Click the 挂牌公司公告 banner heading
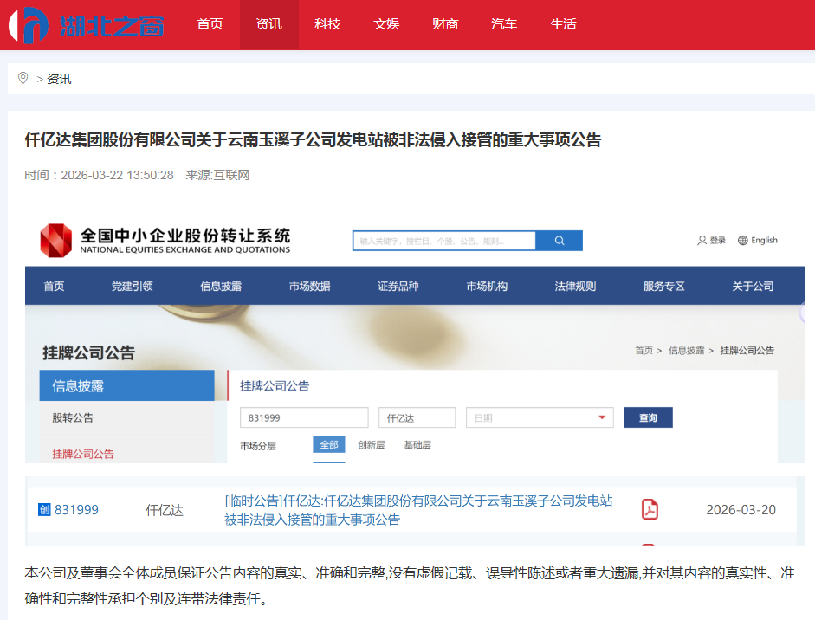815x620 pixels. pos(89,353)
